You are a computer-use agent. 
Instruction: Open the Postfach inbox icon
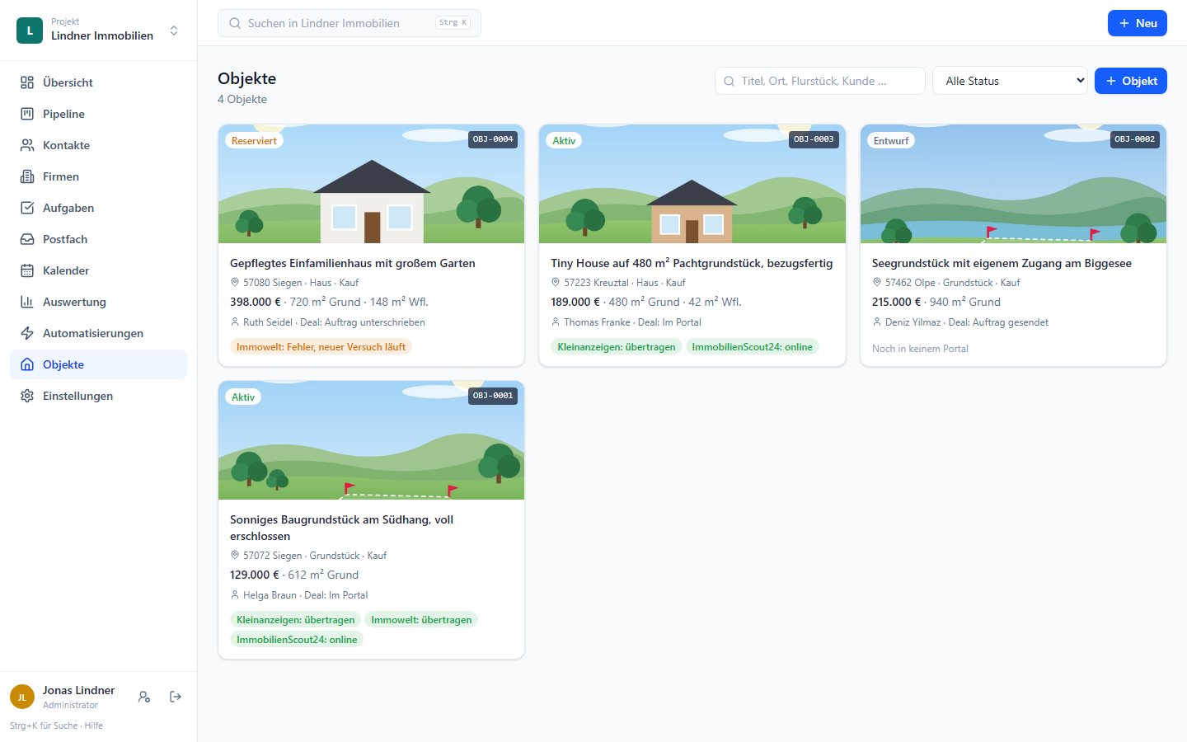[27, 239]
